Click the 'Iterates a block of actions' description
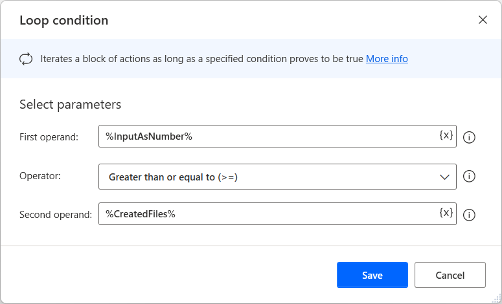The height and width of the screenshot is (304, 502). tap(201, 59)
